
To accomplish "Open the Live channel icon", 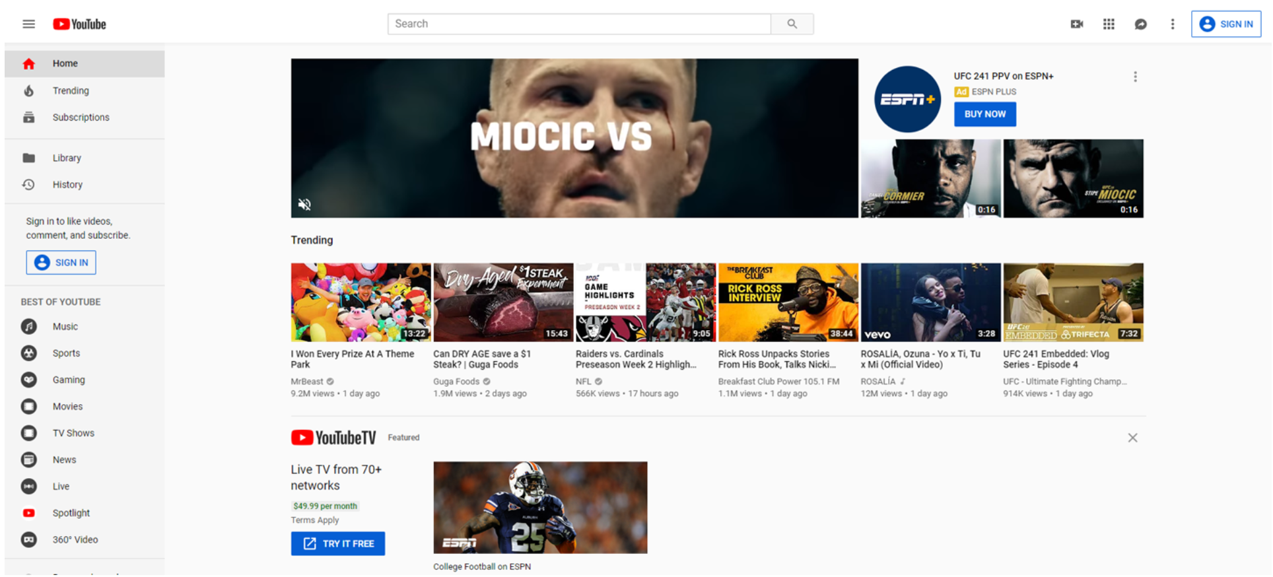I will tap(28, 487).
